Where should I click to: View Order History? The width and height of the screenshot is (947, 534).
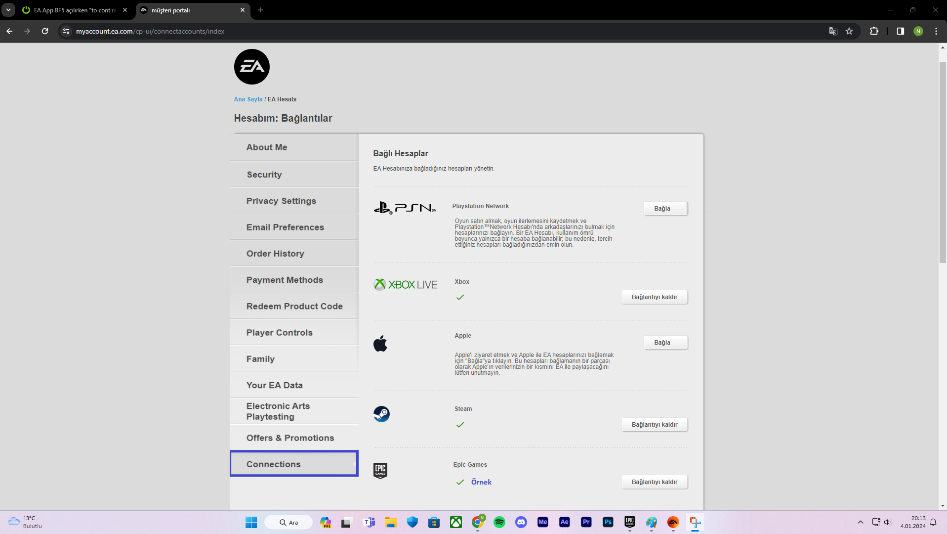click(x=294, y=254)
